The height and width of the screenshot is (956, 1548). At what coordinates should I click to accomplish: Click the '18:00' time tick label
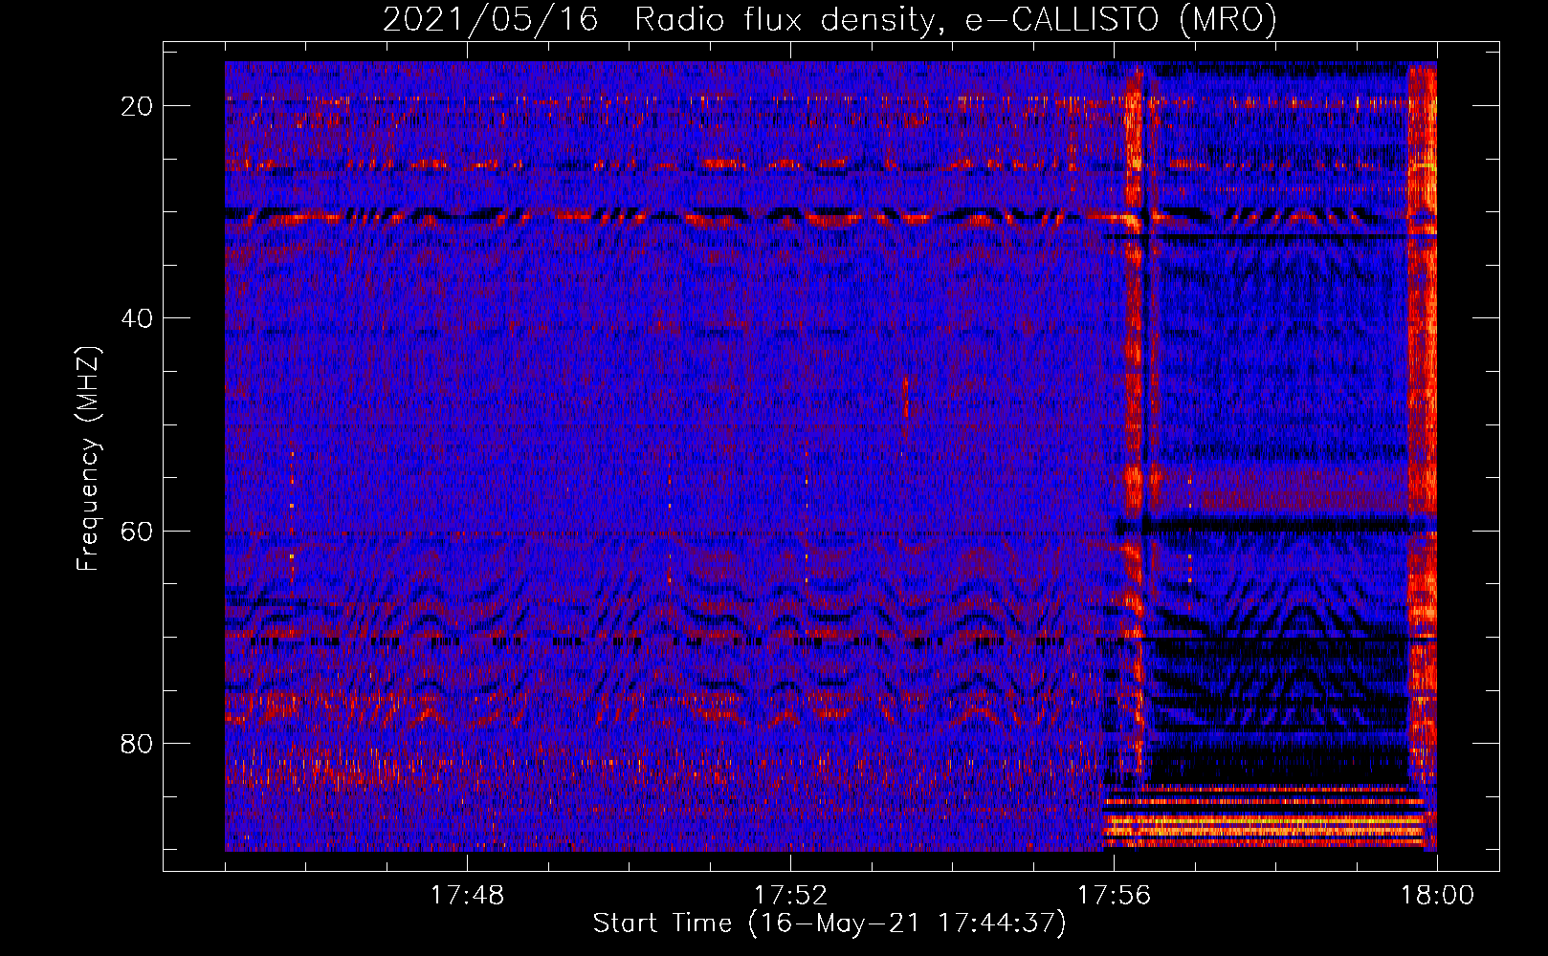[1437, 896]
